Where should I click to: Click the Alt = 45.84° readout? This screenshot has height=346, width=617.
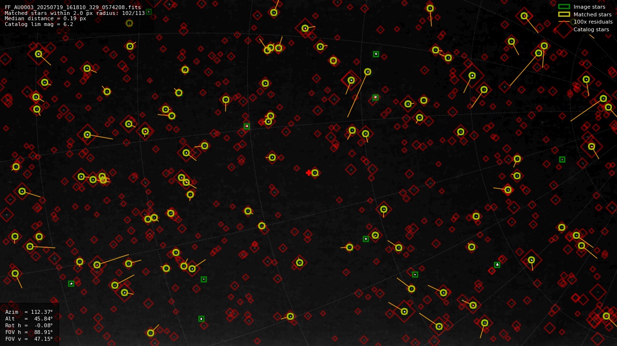point(29,319)
